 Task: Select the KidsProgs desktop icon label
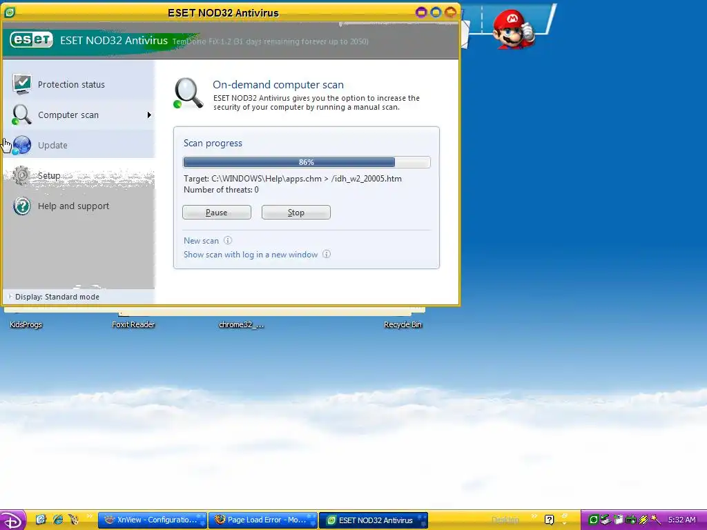tap(26, 324)
